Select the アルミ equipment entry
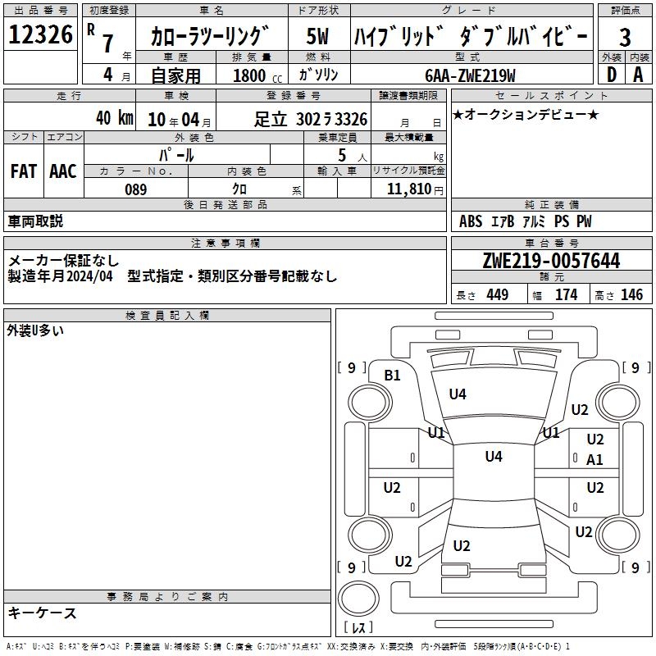Screen dimensions: 656x656 point(535,221)
